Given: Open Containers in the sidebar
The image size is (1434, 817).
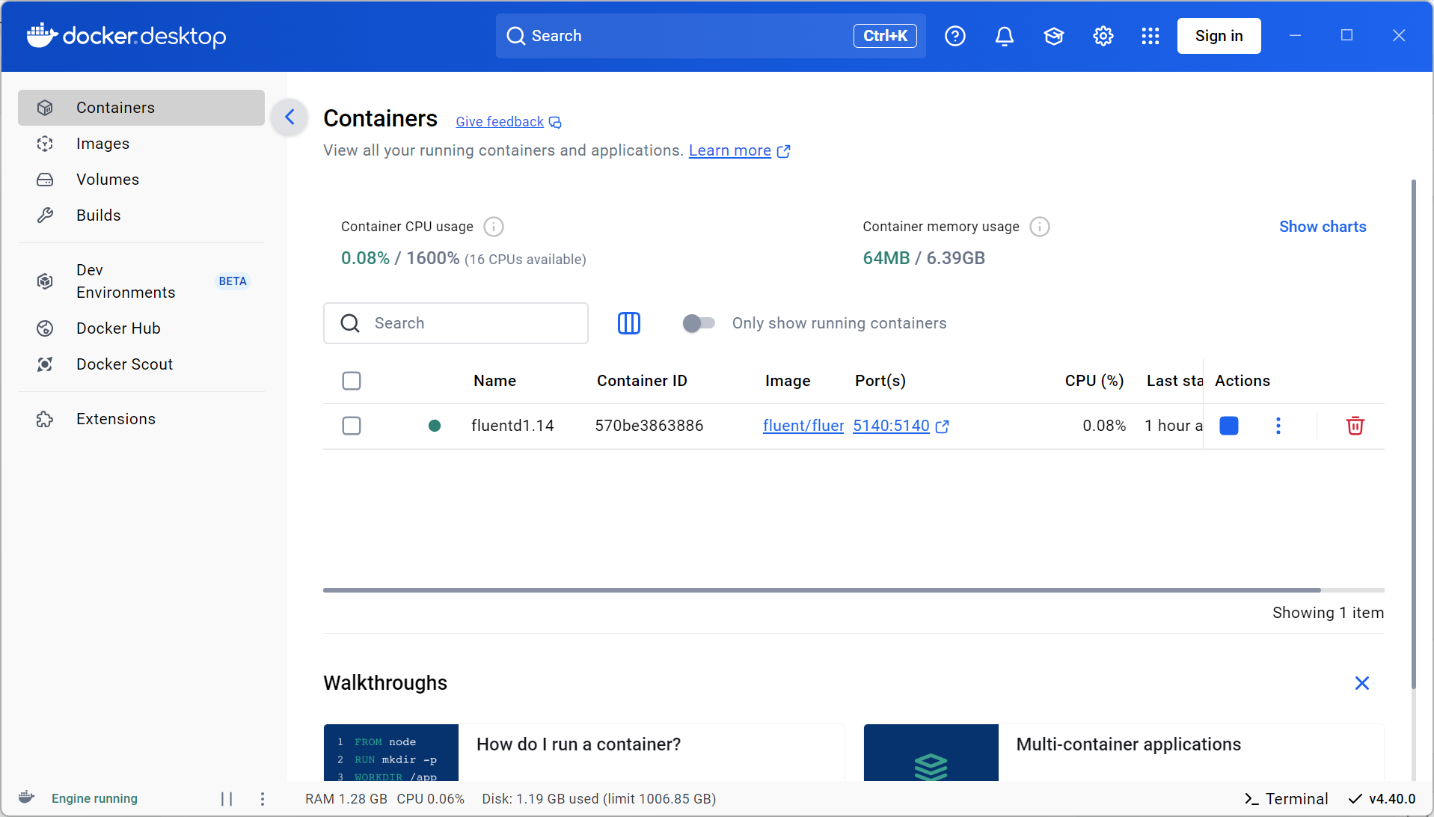Looking at the screenshot, I should tap(141, 108).
